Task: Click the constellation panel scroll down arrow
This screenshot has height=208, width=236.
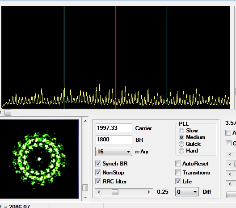Action: tap(85, 197)
